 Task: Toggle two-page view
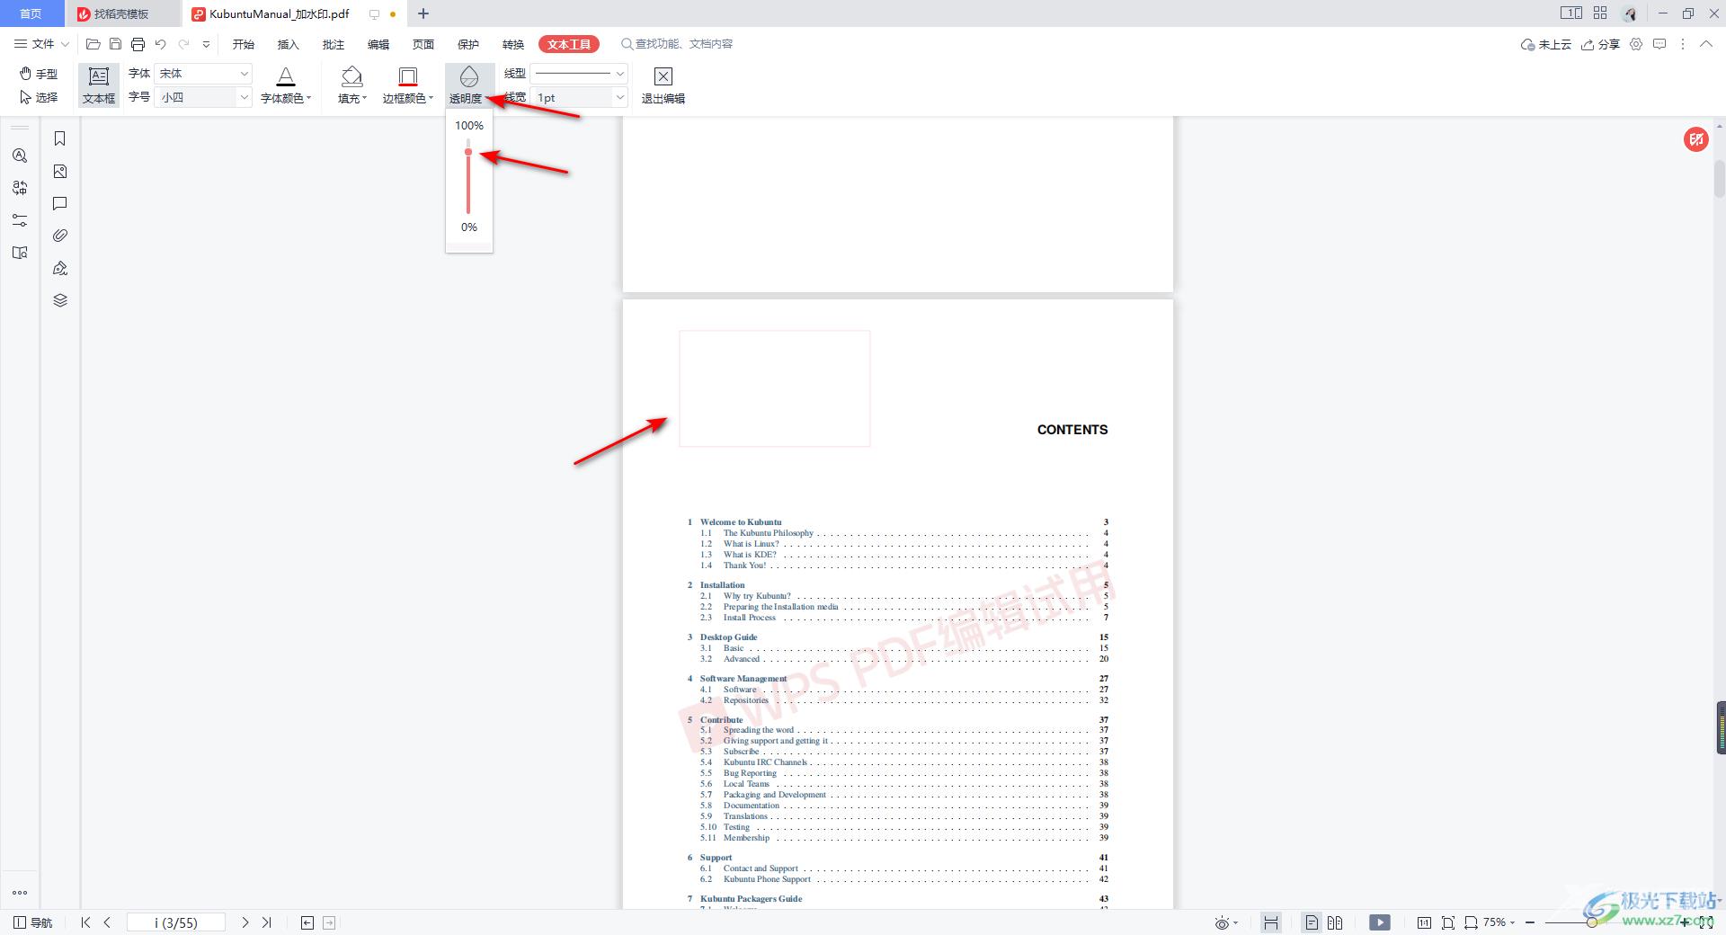click(1335, 922)
